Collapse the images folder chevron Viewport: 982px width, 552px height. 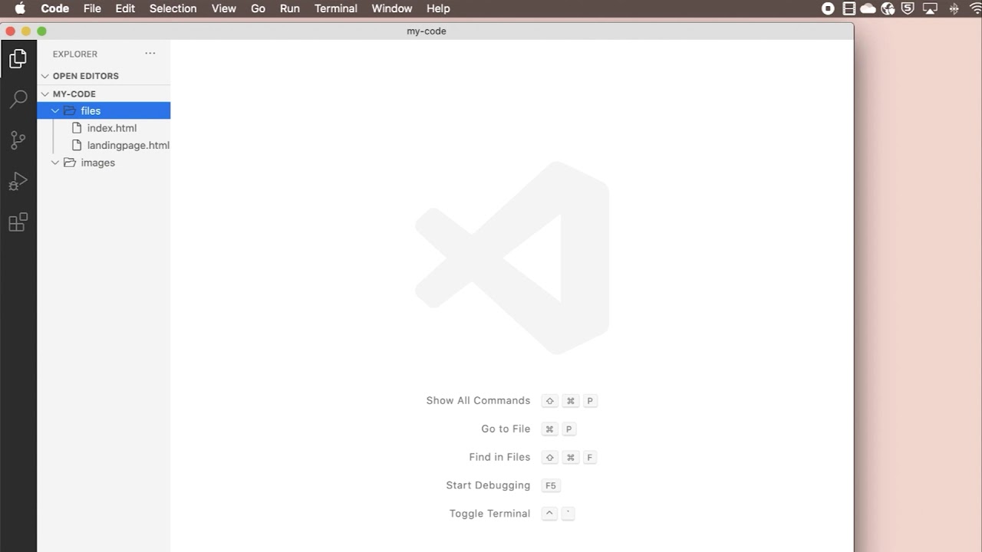[55, 163]
